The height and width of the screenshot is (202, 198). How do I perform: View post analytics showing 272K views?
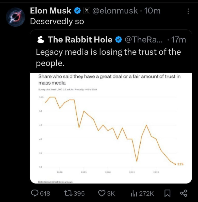click(x=134, y=193)
